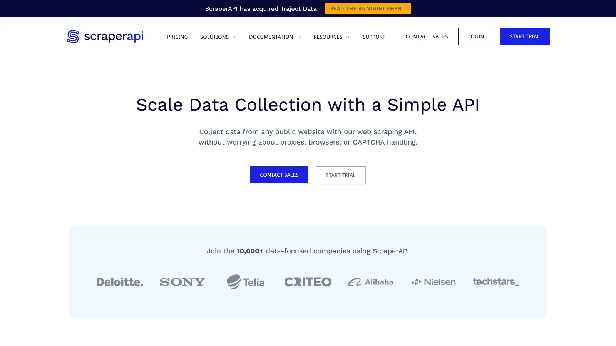Click the blue Contact Sales hero button
This screenshot has width=616, height=346.
click(279, 175)
